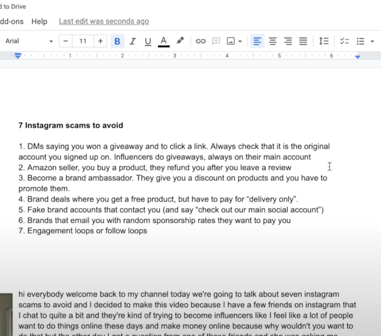This screenshot has height=336, width=381.
Task: Open the Arial font dropdown
Action: pos(29,41)
